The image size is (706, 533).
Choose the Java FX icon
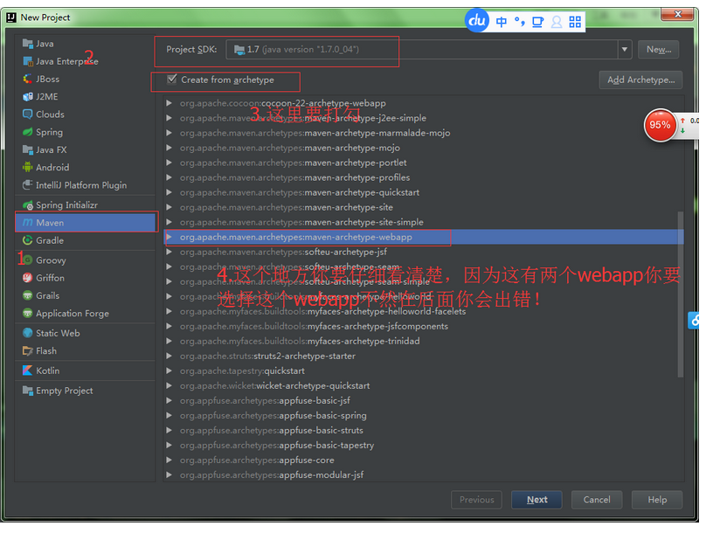(27, 149)
